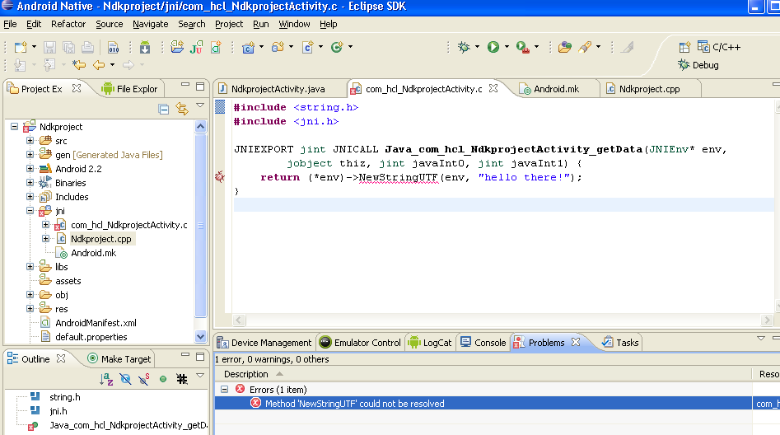Open Project Explorer view menu triangle

200,105
